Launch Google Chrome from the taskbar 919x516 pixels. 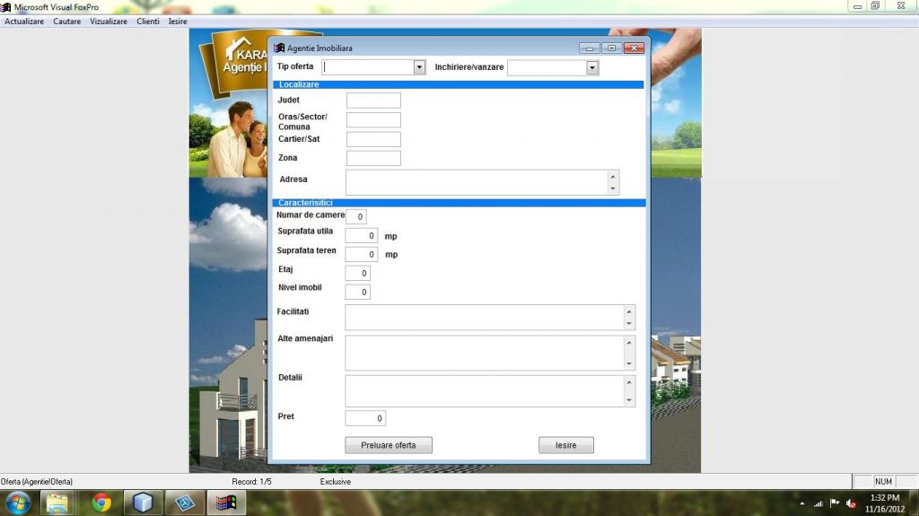point(101,503)
